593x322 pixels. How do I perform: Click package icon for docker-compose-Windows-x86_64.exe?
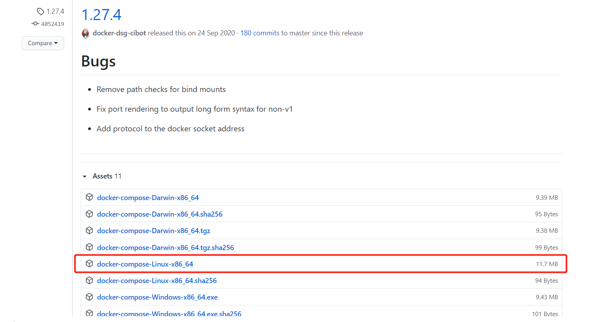point(89,297)
